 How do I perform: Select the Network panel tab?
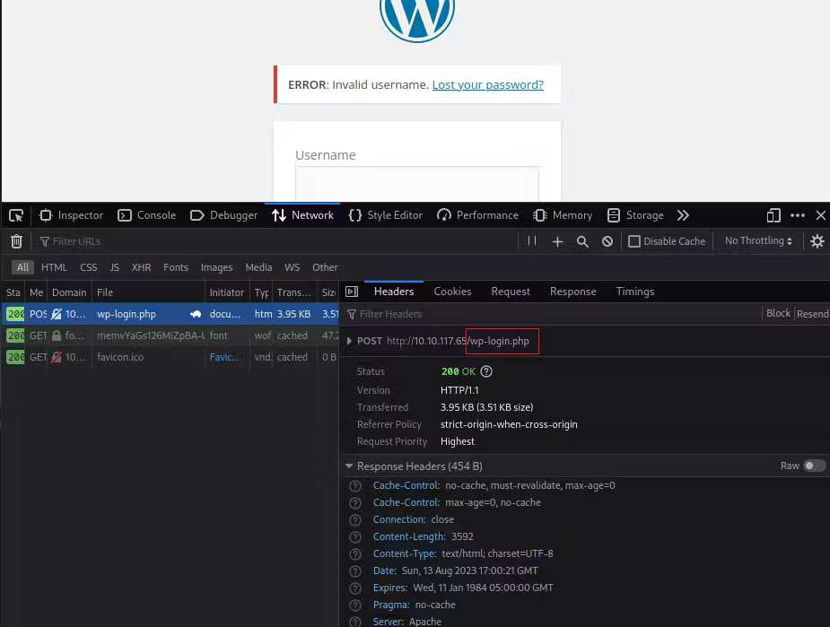point(302,215)
